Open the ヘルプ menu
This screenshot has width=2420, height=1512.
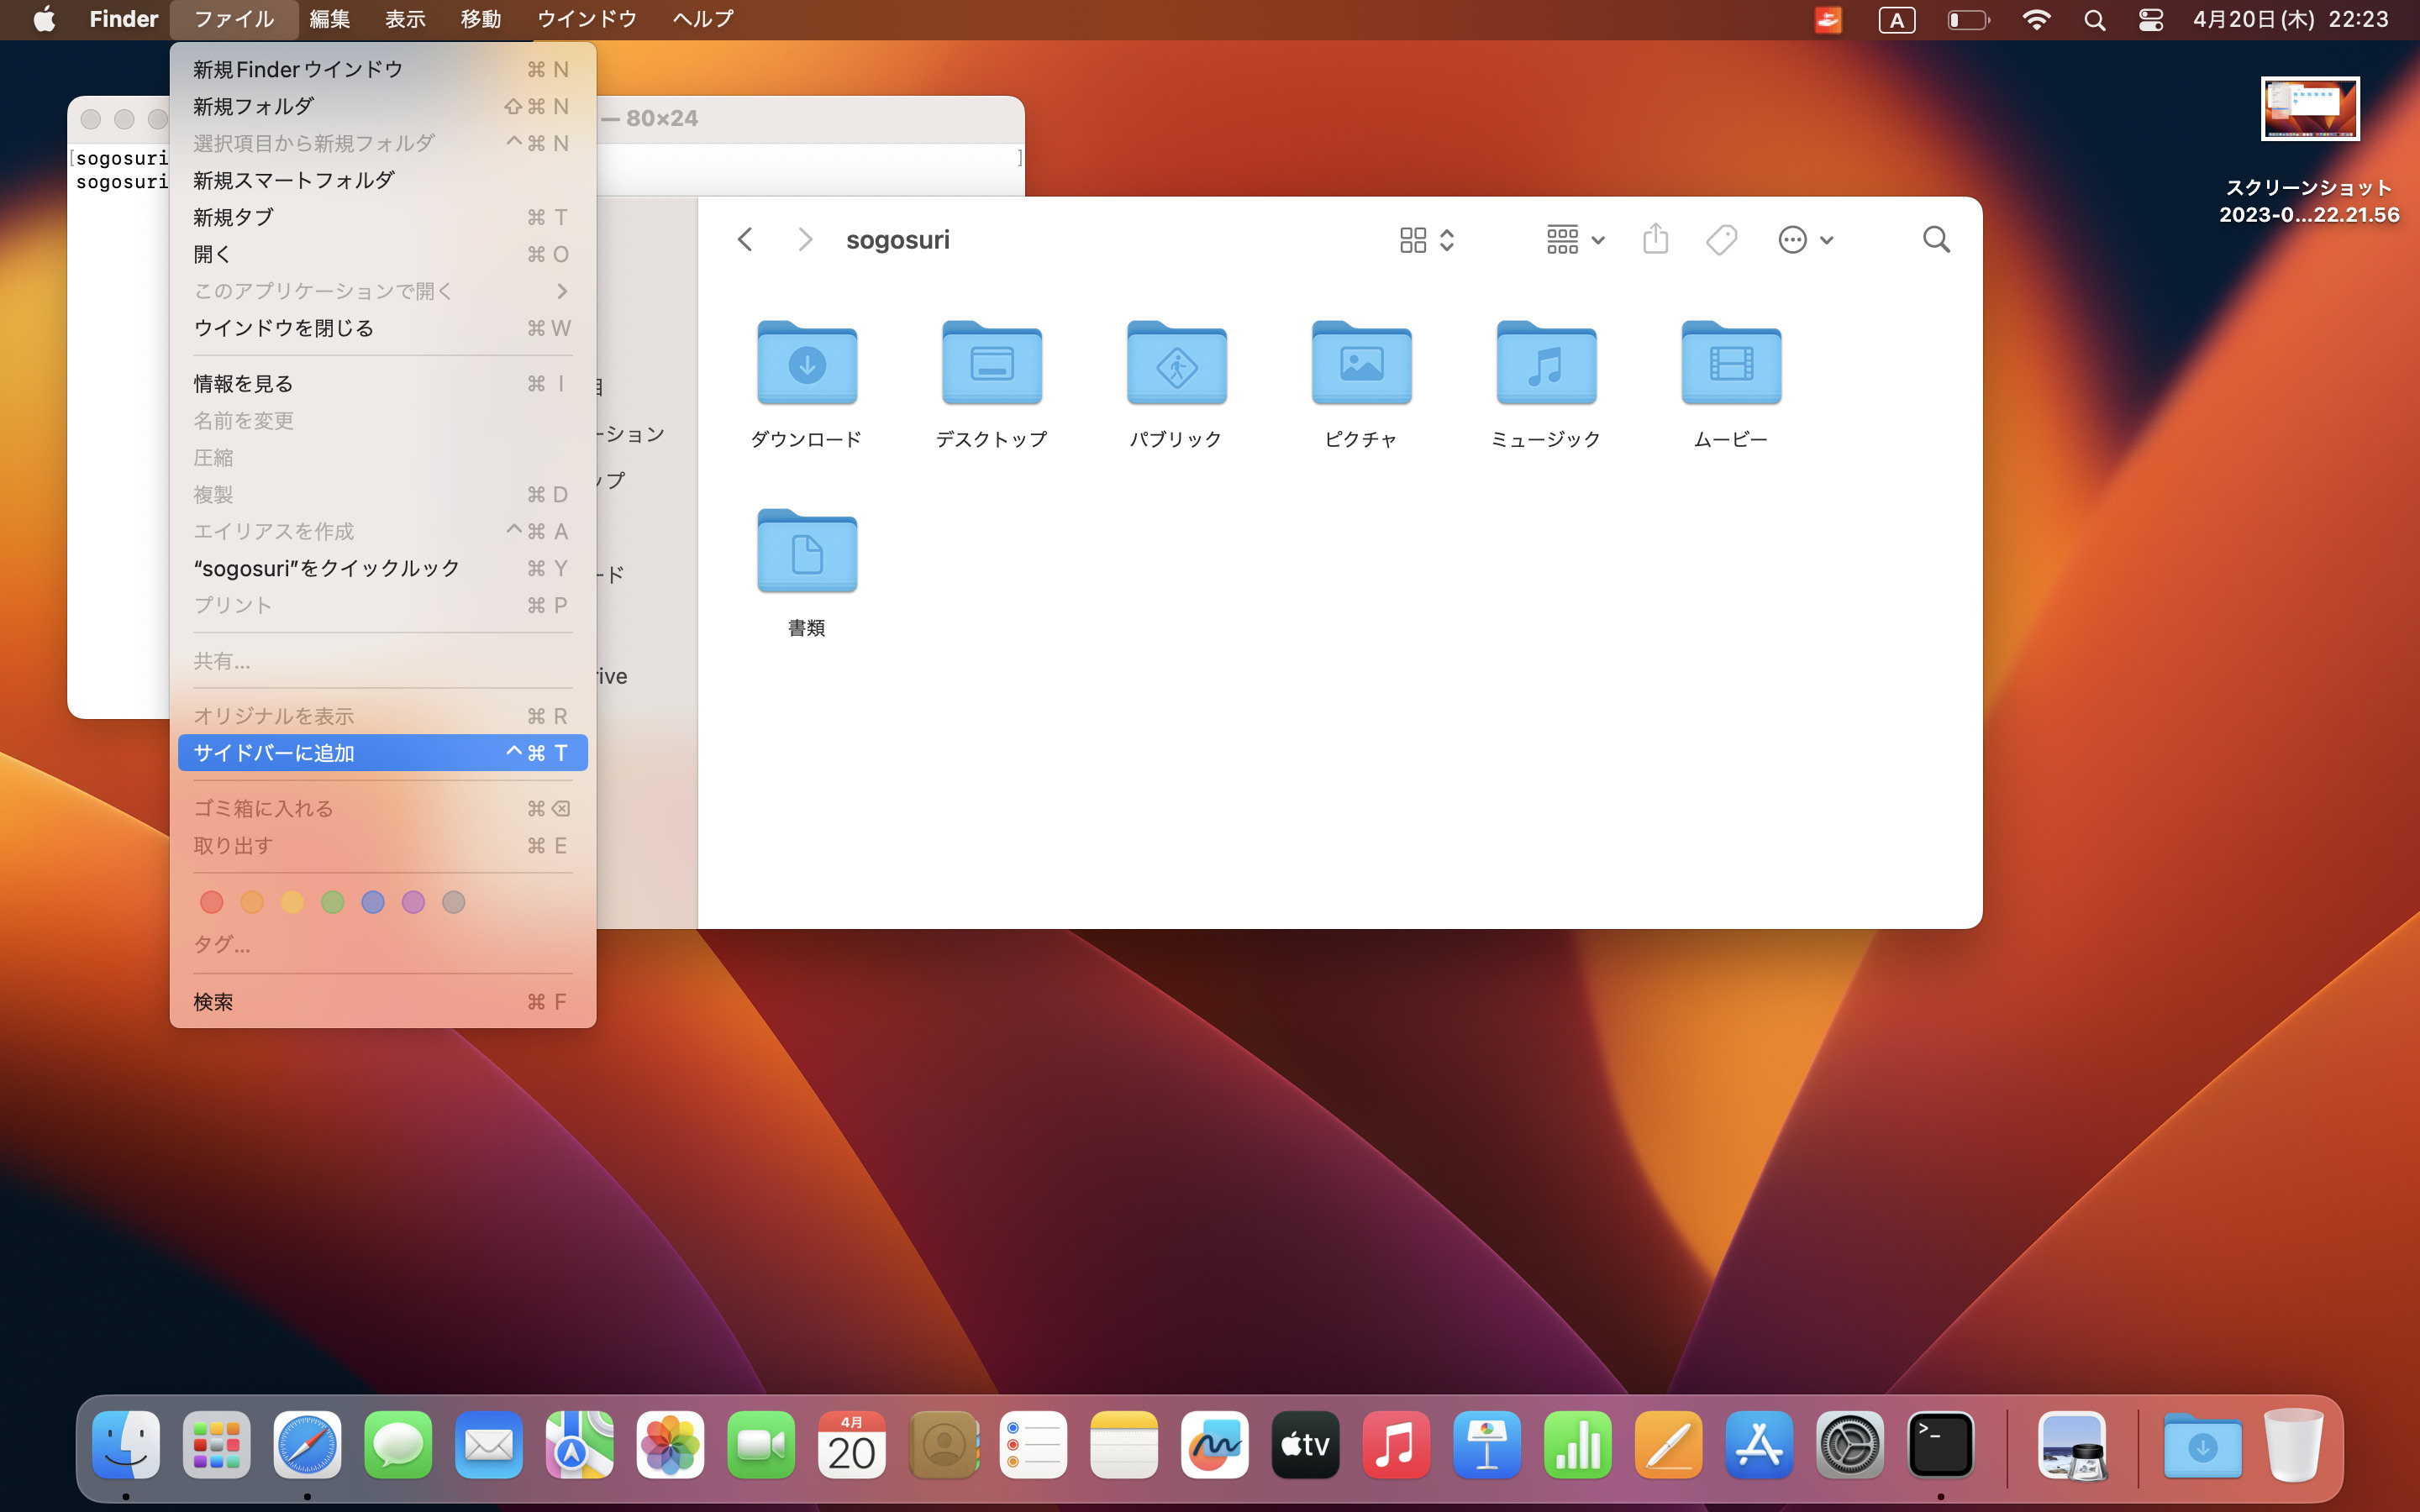[703, 20]
